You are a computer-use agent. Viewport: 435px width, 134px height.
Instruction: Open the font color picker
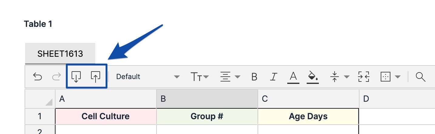(x=293, y=77)
